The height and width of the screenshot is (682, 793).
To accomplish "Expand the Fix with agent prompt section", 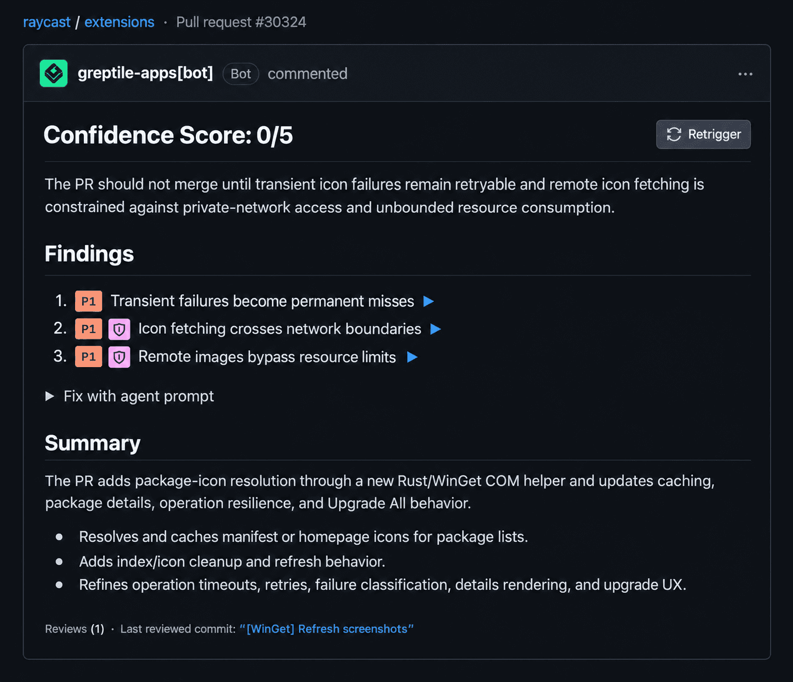I will [x=130, y=396].
